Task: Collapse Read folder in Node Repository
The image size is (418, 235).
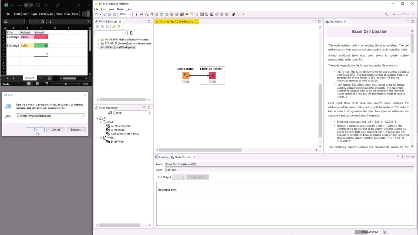Action: pos(101,122)
